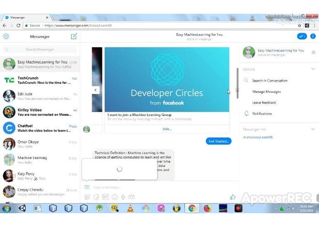Screen dimensions: 319x227
Task: Open the Edii Jude conversation
Action: pyautogui.click(x=40, y=96)
